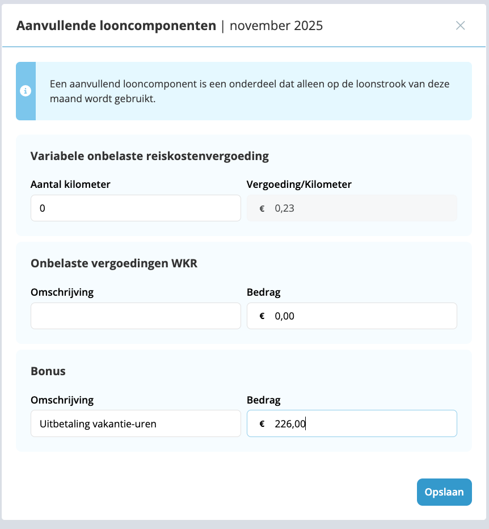Click the 0 value in the kilometer input
489x529 pixels.
click(x=41, y=208)
